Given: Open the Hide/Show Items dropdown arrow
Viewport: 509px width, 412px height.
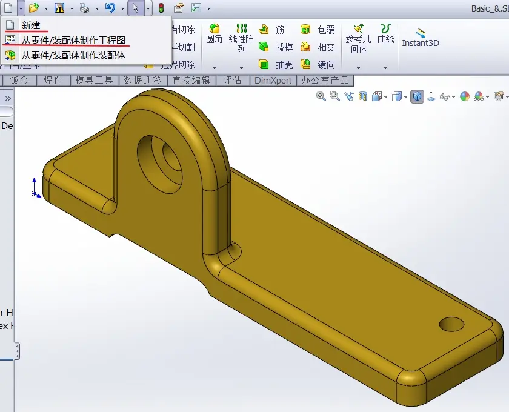Looking at the screenshot, I should [x=453, y=97].
